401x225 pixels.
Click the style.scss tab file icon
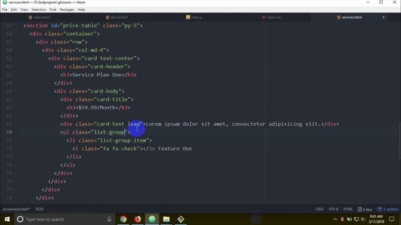point(264,17)
